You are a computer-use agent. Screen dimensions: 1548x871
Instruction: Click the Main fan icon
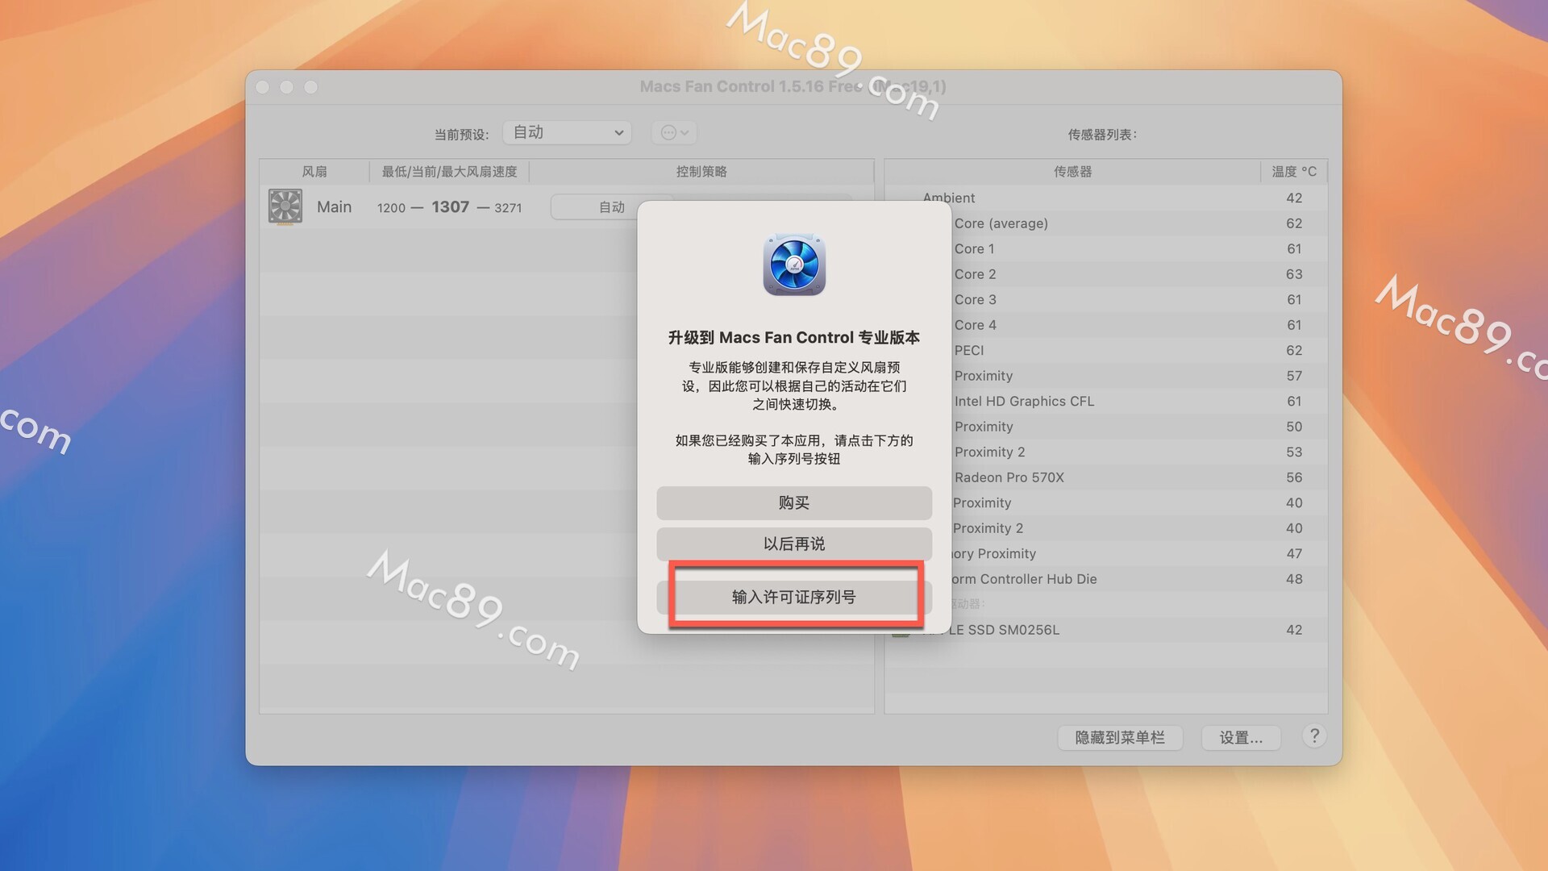click(285, 206)
